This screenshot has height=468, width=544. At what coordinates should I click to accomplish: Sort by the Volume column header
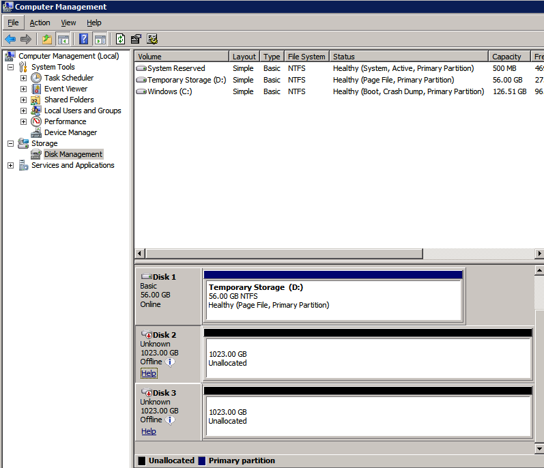(182, 57)
